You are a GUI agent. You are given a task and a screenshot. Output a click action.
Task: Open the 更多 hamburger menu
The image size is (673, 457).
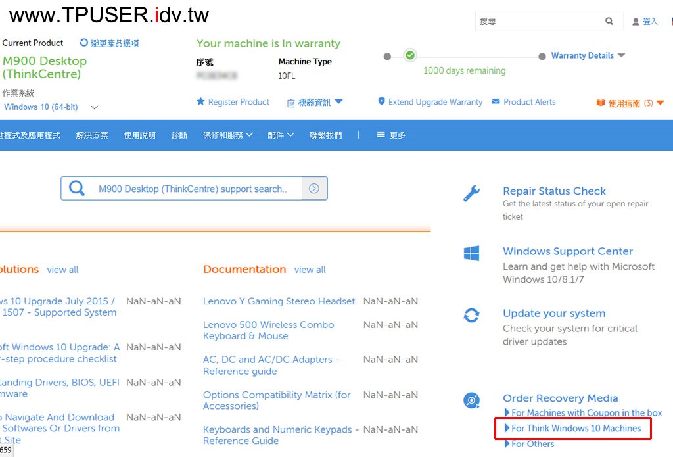pos(390,135)
